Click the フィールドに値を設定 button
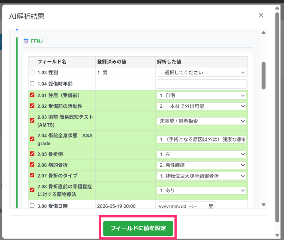The height and width of the screenshot is (240, 284). coord(138,228)
